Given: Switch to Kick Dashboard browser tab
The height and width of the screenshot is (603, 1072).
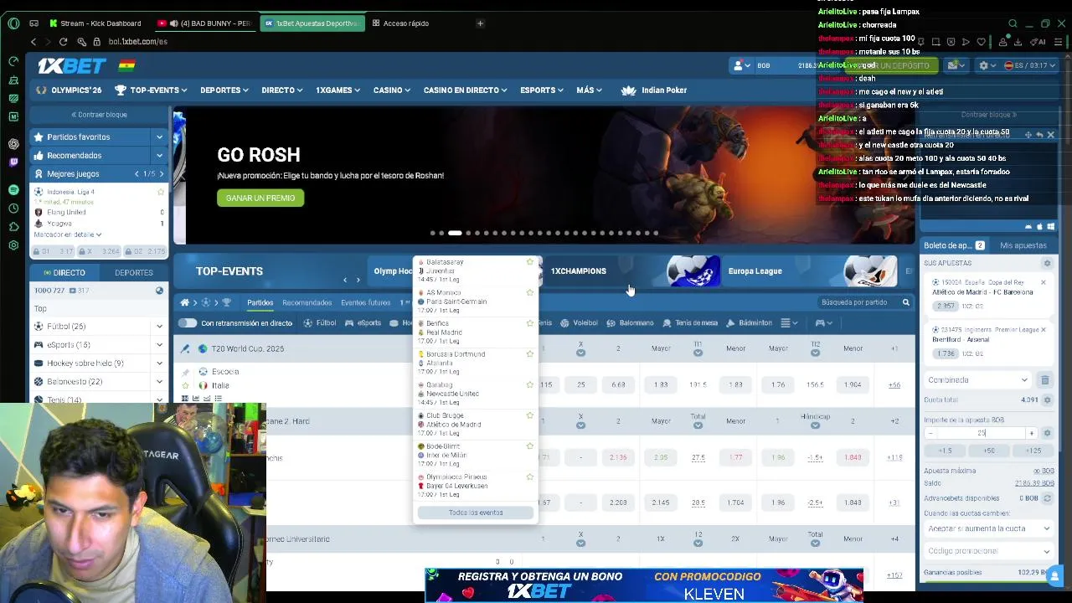Looking at the screenshot, I should pos(95,23).
